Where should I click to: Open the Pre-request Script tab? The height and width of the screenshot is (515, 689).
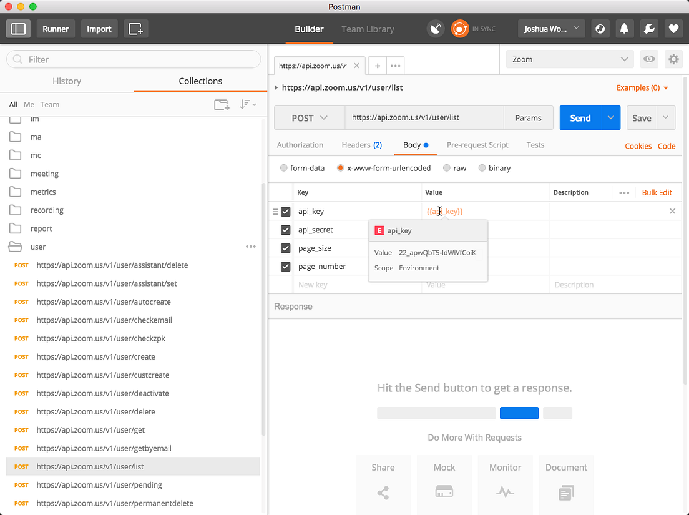(x=477, y=145)
